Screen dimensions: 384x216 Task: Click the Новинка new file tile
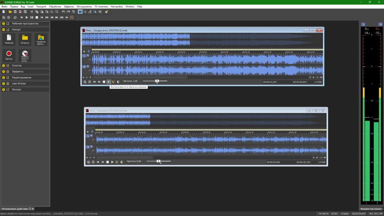pyautogui.click(x=9, y=39)
